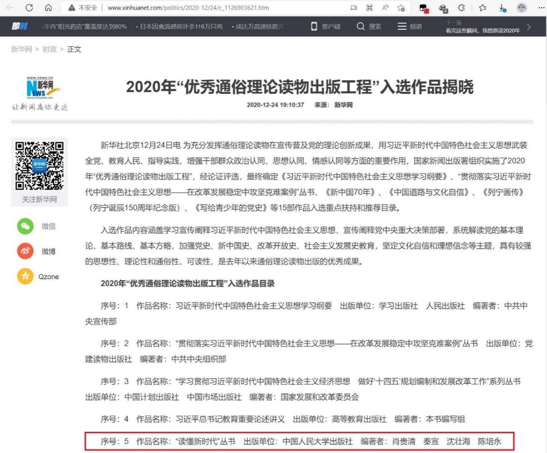Open the browser home page

(x=48, y=8)
